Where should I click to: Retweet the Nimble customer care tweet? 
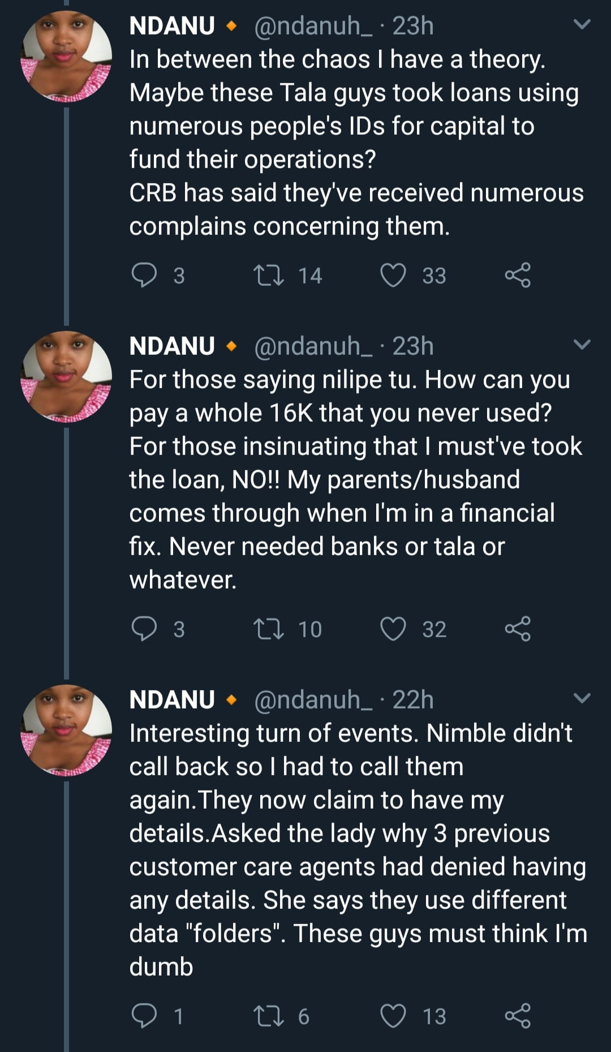(269, 1016)
